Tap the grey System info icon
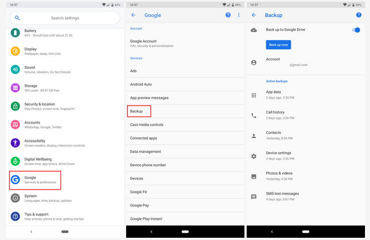 click(x=15, y=198)
